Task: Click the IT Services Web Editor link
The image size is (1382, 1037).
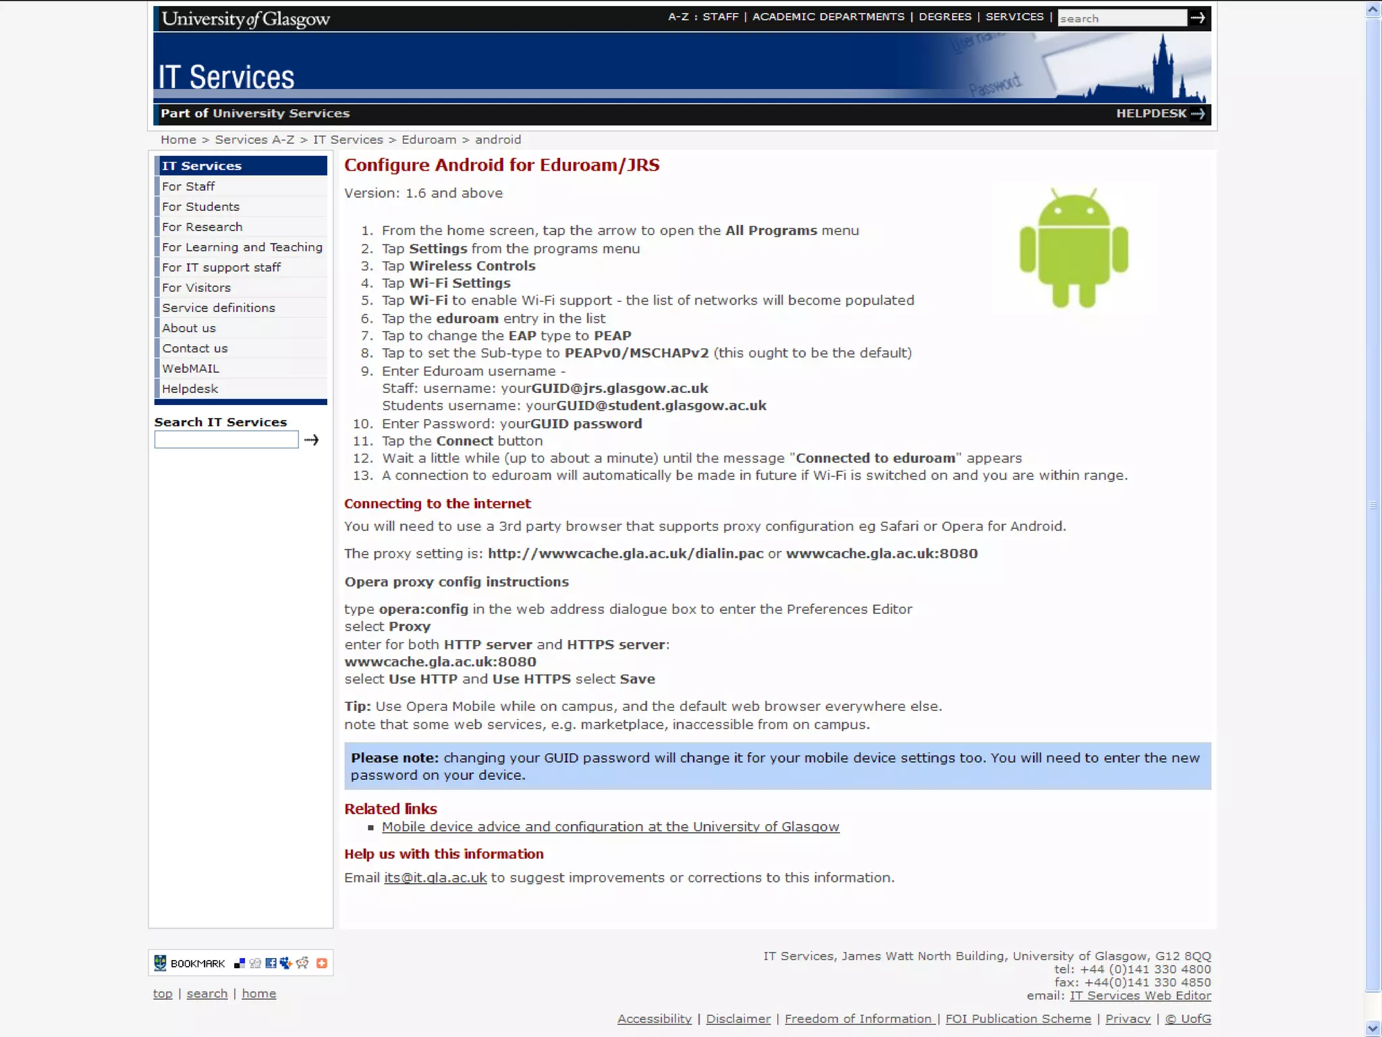Action: pos(1140,996)
